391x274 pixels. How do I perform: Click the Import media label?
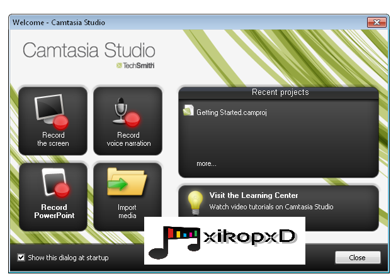tap(127, 211)
